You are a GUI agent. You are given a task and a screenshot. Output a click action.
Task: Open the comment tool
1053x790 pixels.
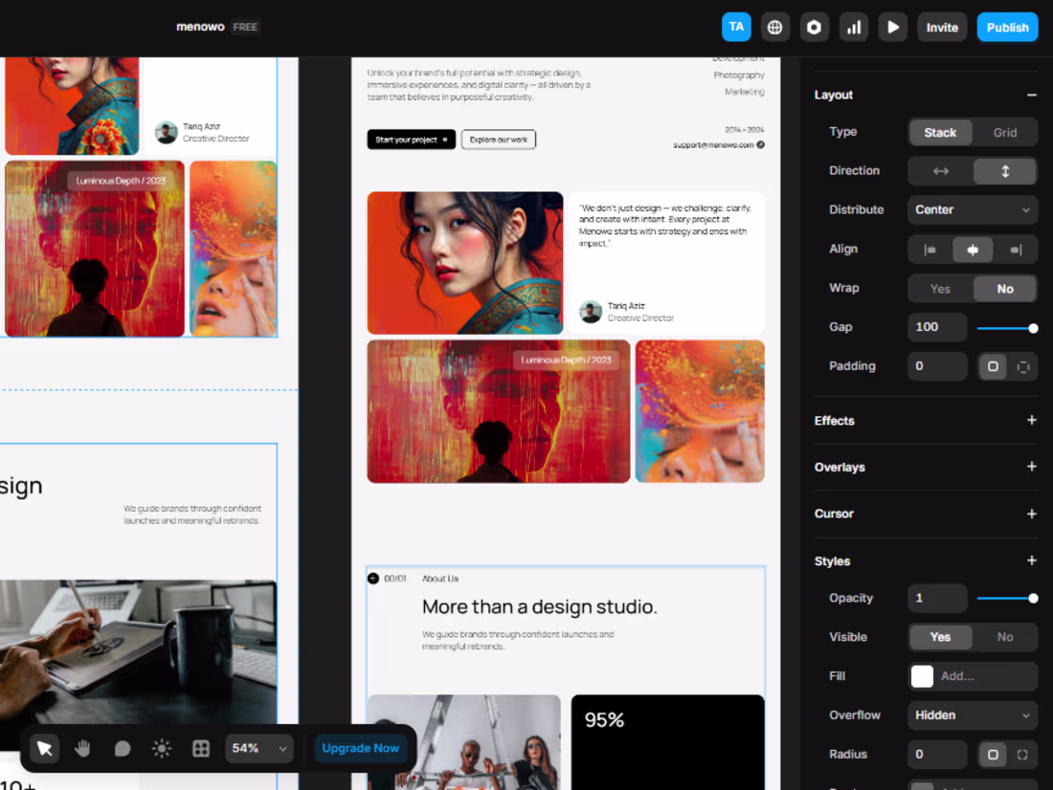(122, 748)
